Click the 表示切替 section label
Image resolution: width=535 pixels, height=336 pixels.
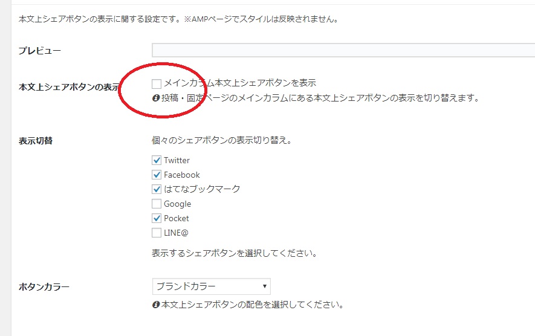(x=35, y=141)
